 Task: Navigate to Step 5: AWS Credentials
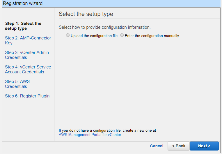coord(17,84)
